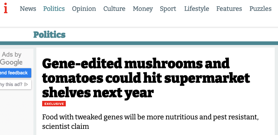Open the Opinion section
The width and height of the screenshot is (278, 135).
tap(84, 9)
